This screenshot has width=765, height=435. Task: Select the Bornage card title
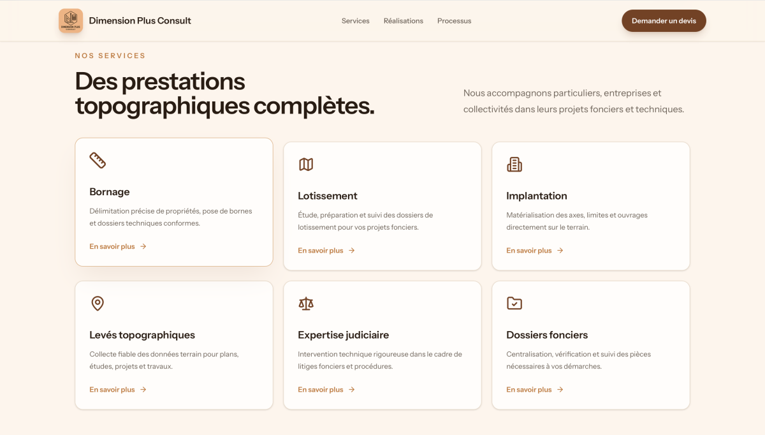[110, 192]
